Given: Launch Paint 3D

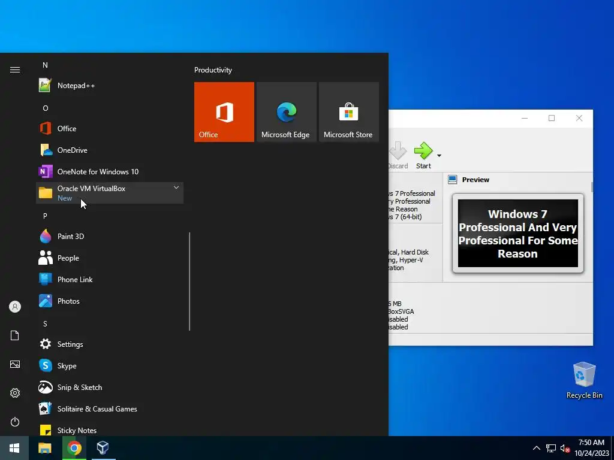Looking at the screenshot, I should [x=110, y=236].
